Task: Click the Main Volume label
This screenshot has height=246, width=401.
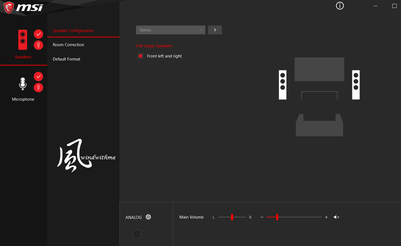Action: (191, 217)
